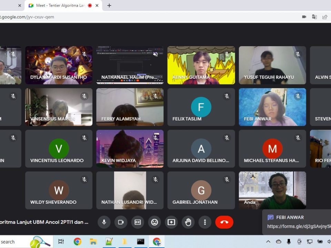Open File Explorer from the taskbar
This screenshot has height=248, width=331.
pos(93,241)
